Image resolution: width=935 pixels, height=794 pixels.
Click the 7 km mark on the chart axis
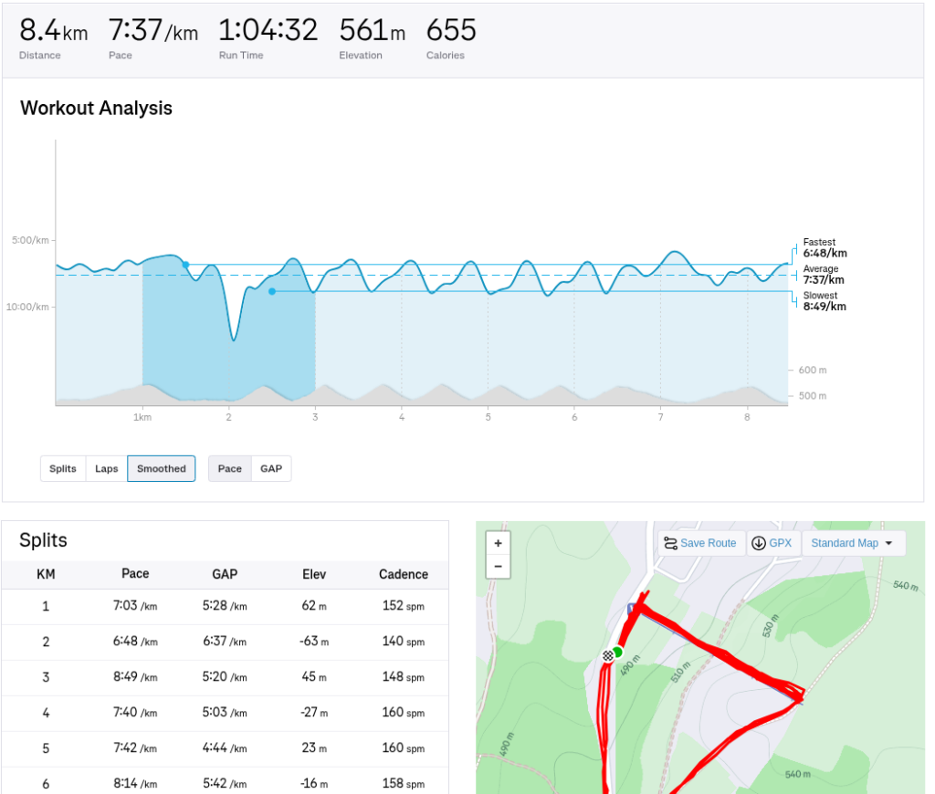[x=660, y=417]
